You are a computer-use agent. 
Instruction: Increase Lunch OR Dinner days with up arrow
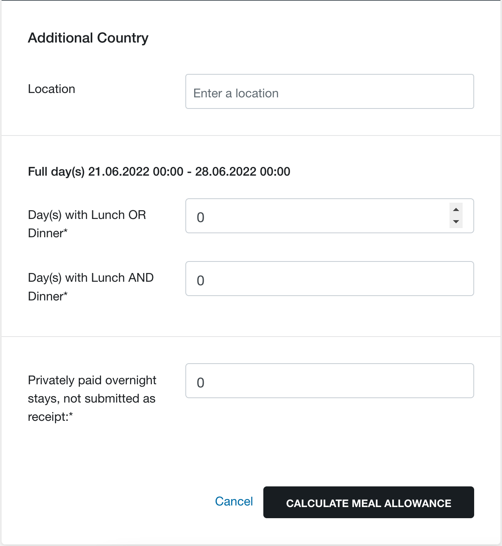coord(456,209)
